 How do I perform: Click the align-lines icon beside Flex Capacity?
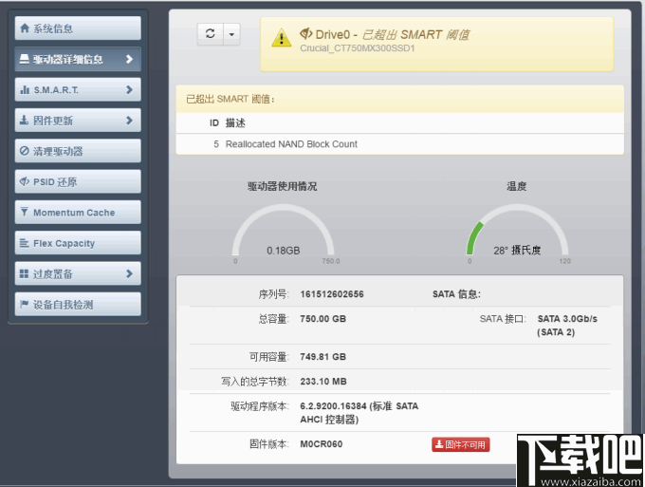25,243
